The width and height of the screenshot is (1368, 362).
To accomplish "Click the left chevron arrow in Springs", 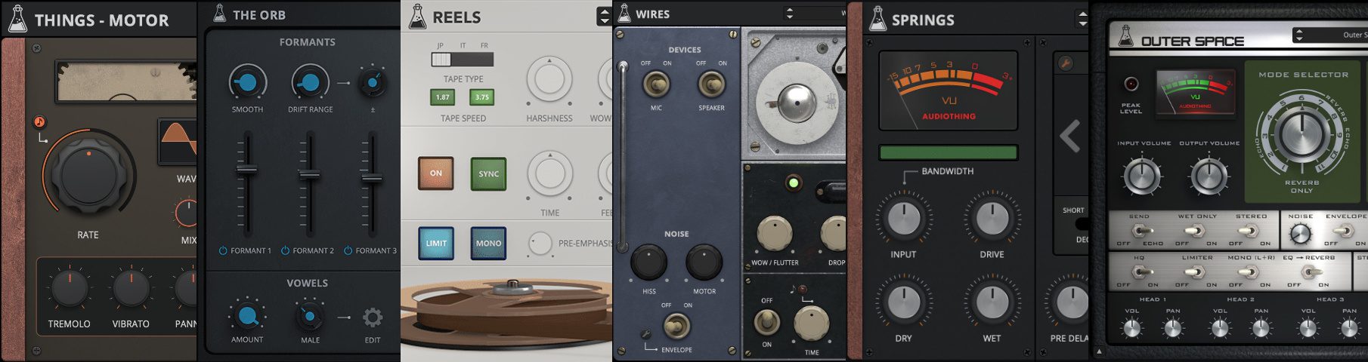I will pos(1070,137).
